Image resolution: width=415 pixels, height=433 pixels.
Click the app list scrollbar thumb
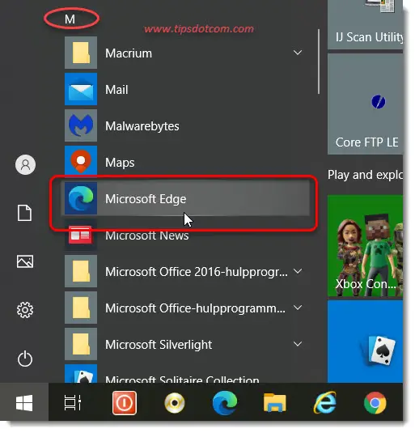click(319, 62)
